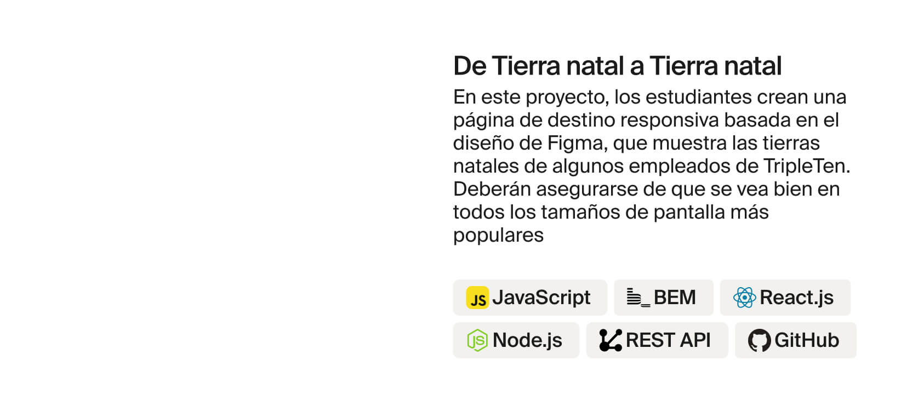901x411 pixels.
Task: Click the React atom logo icon
Action: coord(744,298)
